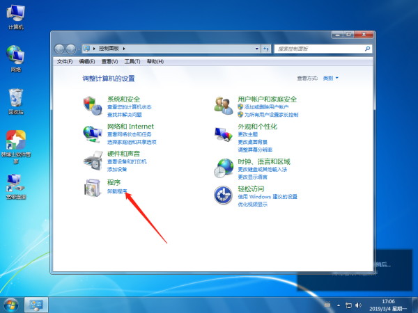Click the address bar refresh button
This screenshot has height=313, width=418.
[x=266, y=49]
